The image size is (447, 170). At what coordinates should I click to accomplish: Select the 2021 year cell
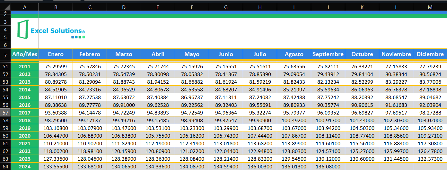[25, 143]
